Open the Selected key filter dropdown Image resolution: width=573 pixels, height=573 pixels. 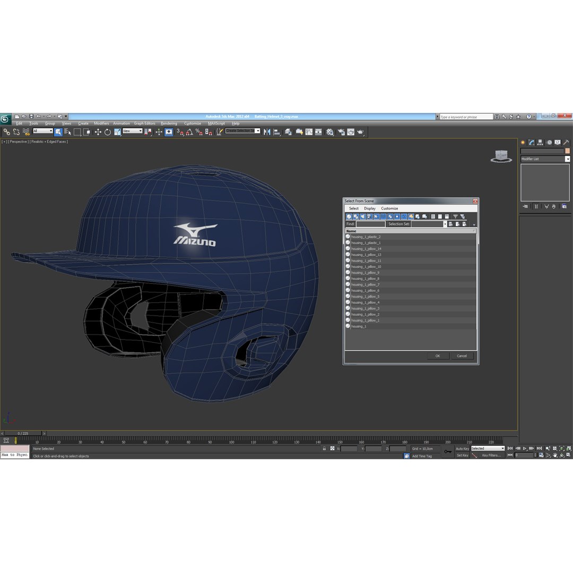click(488, 448)
